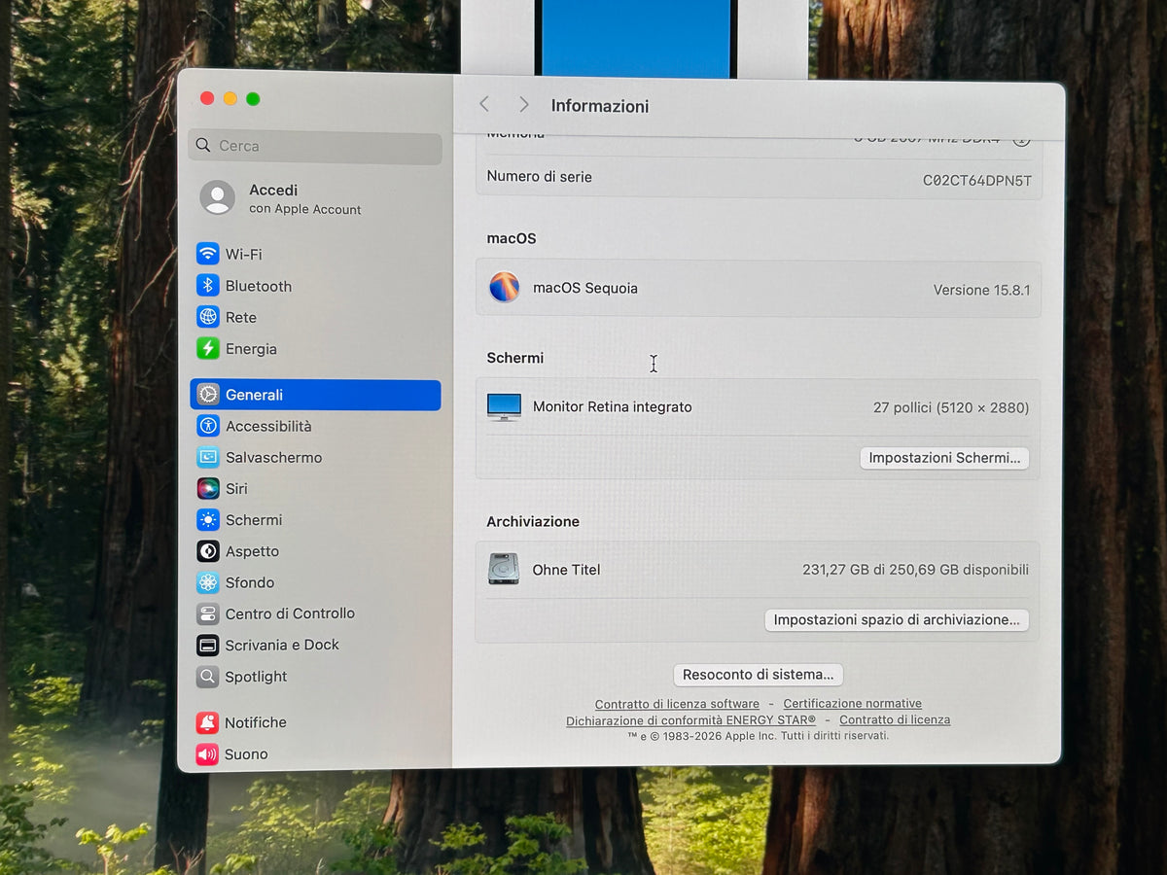
Task: Open Energia settings icon
Action: point(207,349)
